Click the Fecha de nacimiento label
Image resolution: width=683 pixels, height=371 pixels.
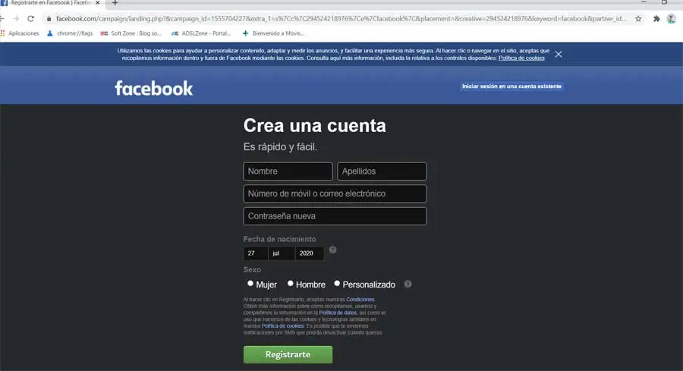point(279,239)
